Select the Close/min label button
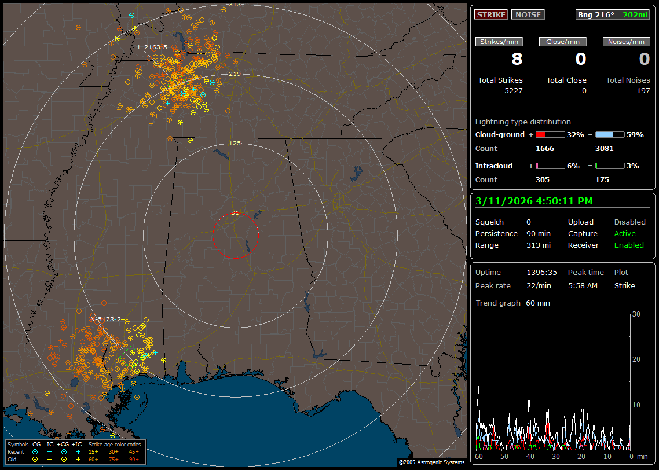 point(563,42)
